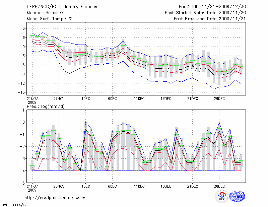Open the cmdp.ncc.cma.gov.cn link
This screenshot has height=207, width=268.
point(55,198)
